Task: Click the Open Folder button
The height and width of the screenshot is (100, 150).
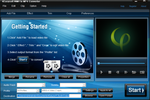Action: click(x=105, y=96)
